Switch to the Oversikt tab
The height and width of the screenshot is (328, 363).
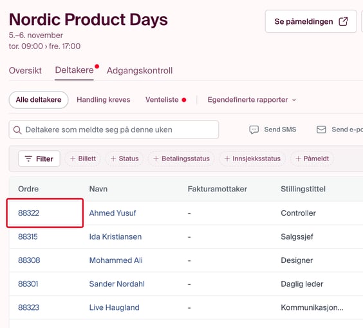tap(25, 70)
